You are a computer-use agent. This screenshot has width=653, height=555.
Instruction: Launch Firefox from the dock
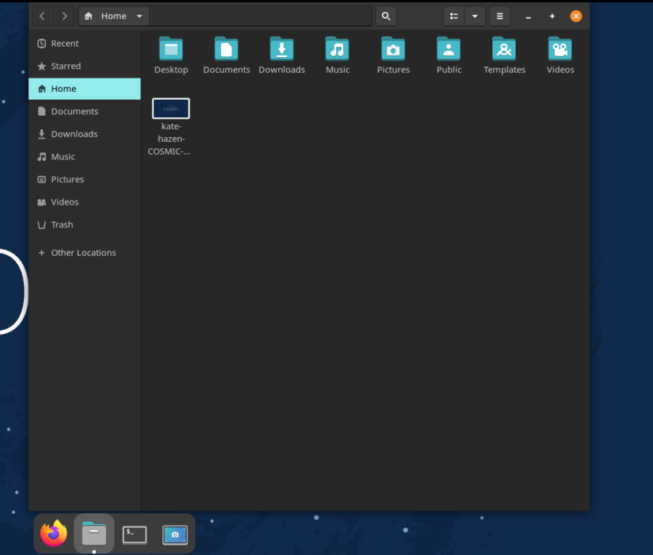pyautogui.click(x=54, y=534)
